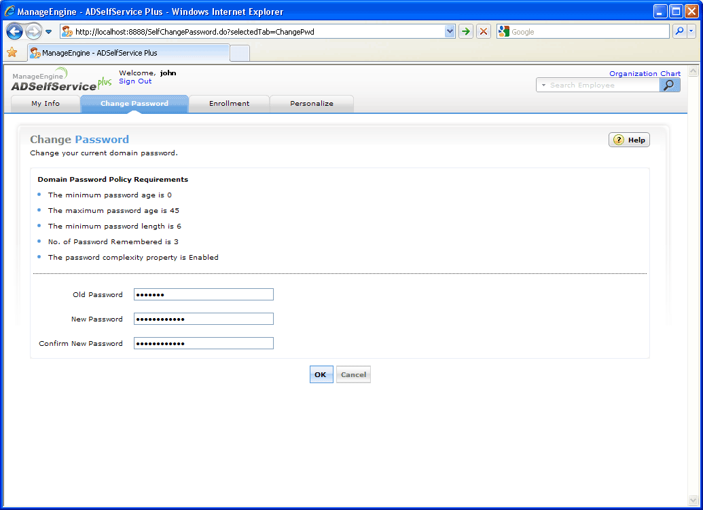Screen dimensions: 703x510
Task: Focus the Confirm New Password field
Action: pyautogui.click(x=204, y=343)
